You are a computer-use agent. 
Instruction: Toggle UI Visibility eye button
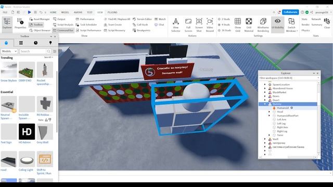coord(277,24)
